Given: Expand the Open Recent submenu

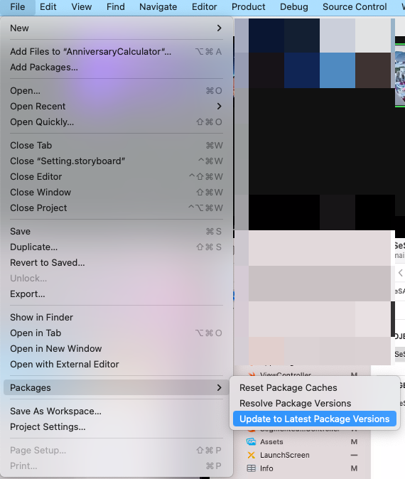Looking at the screenshot, I should tap(117, 107).
